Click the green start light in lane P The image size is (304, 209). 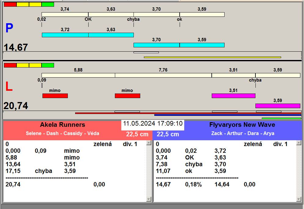(x=48, y=5)
